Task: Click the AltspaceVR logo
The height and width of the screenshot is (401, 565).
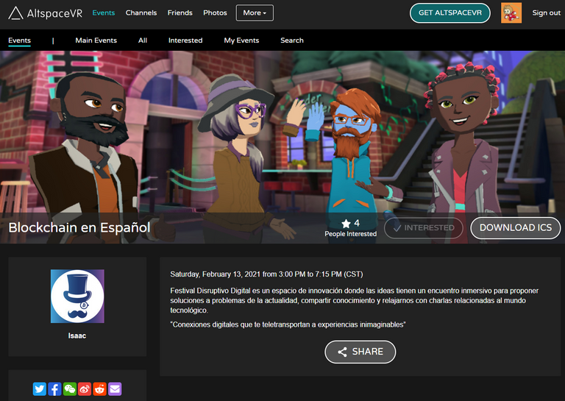Action: point(46,13)
